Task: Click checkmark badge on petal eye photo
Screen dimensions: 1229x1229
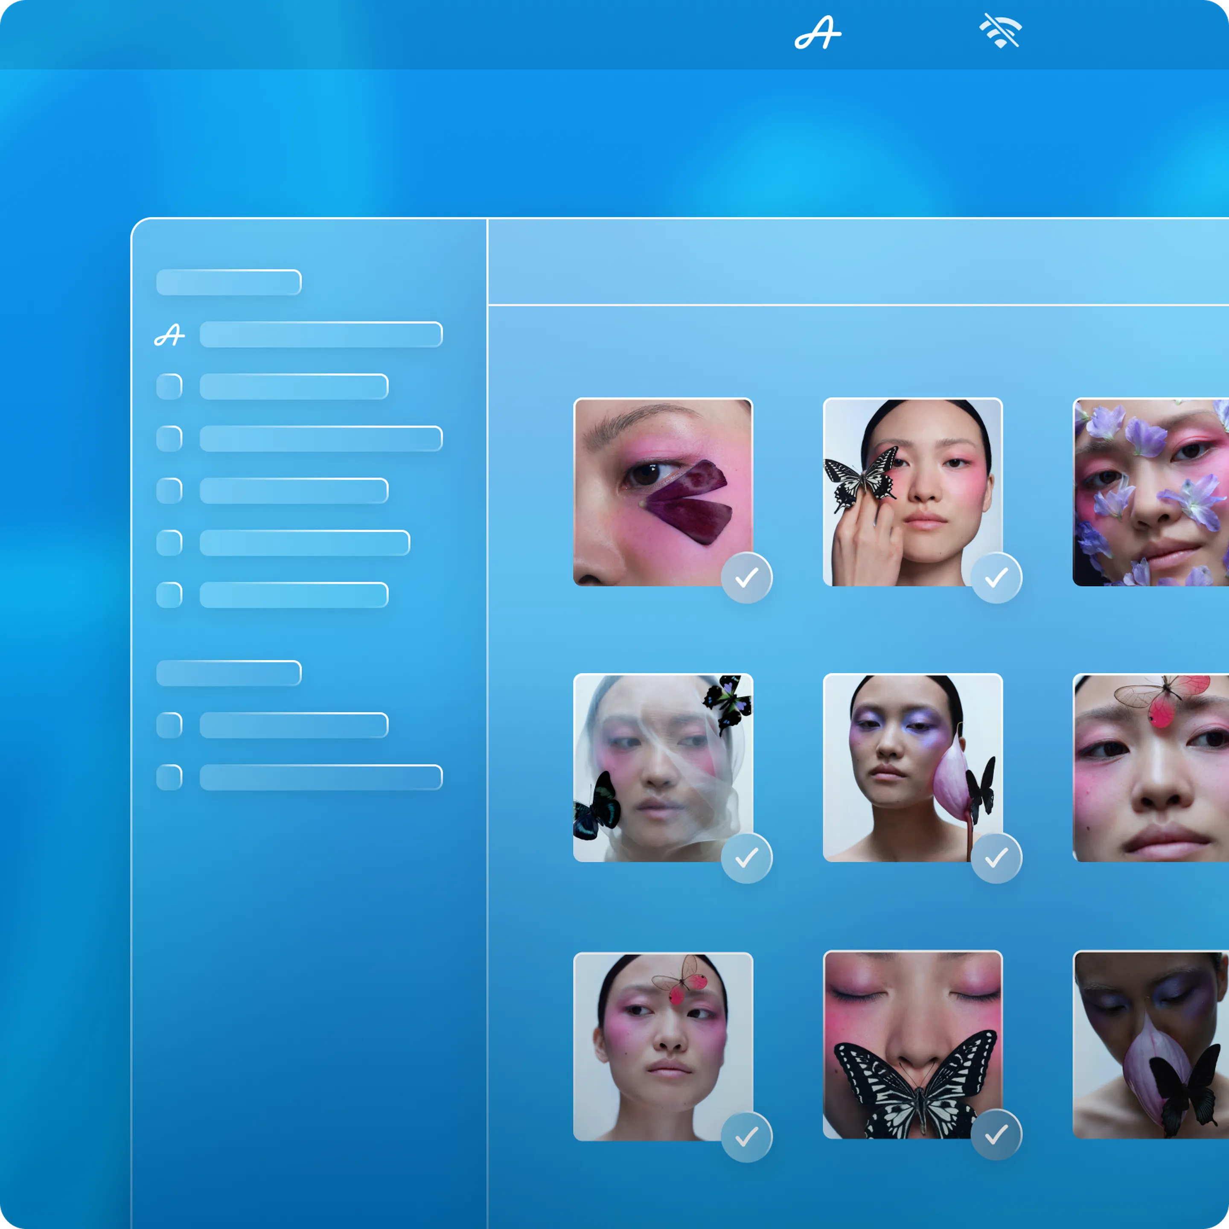Action: pos(746,578)
